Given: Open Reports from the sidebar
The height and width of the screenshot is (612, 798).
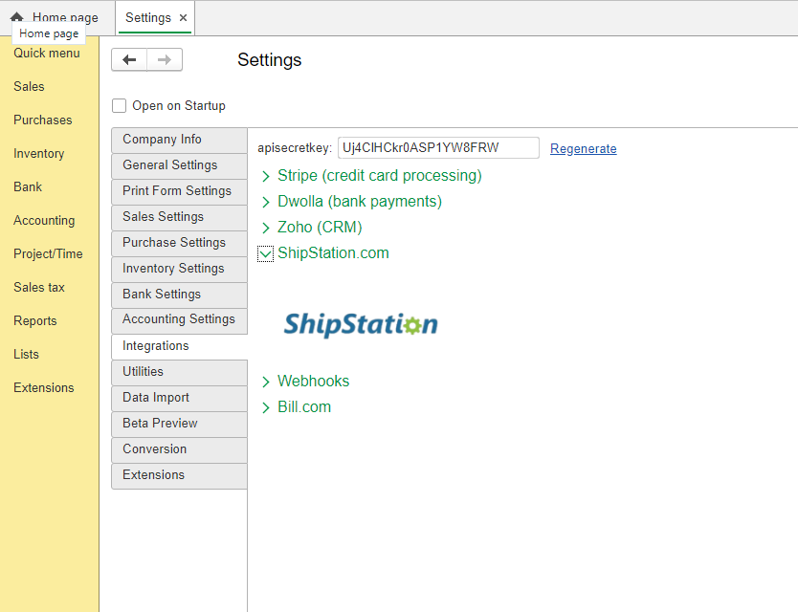Looking at the screenshot, I should pos(34,320).
